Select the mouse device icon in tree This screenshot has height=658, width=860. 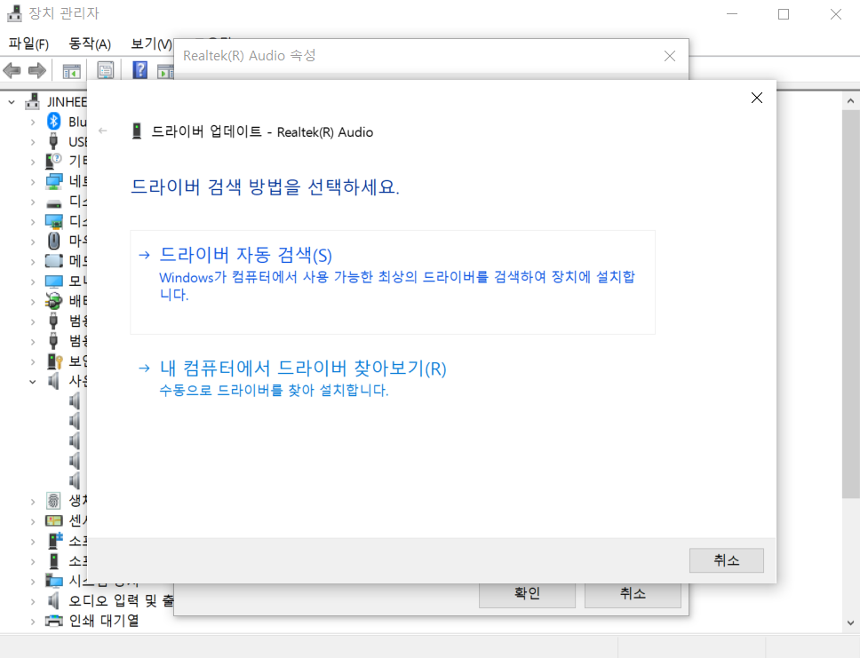(x=53, y=241)
